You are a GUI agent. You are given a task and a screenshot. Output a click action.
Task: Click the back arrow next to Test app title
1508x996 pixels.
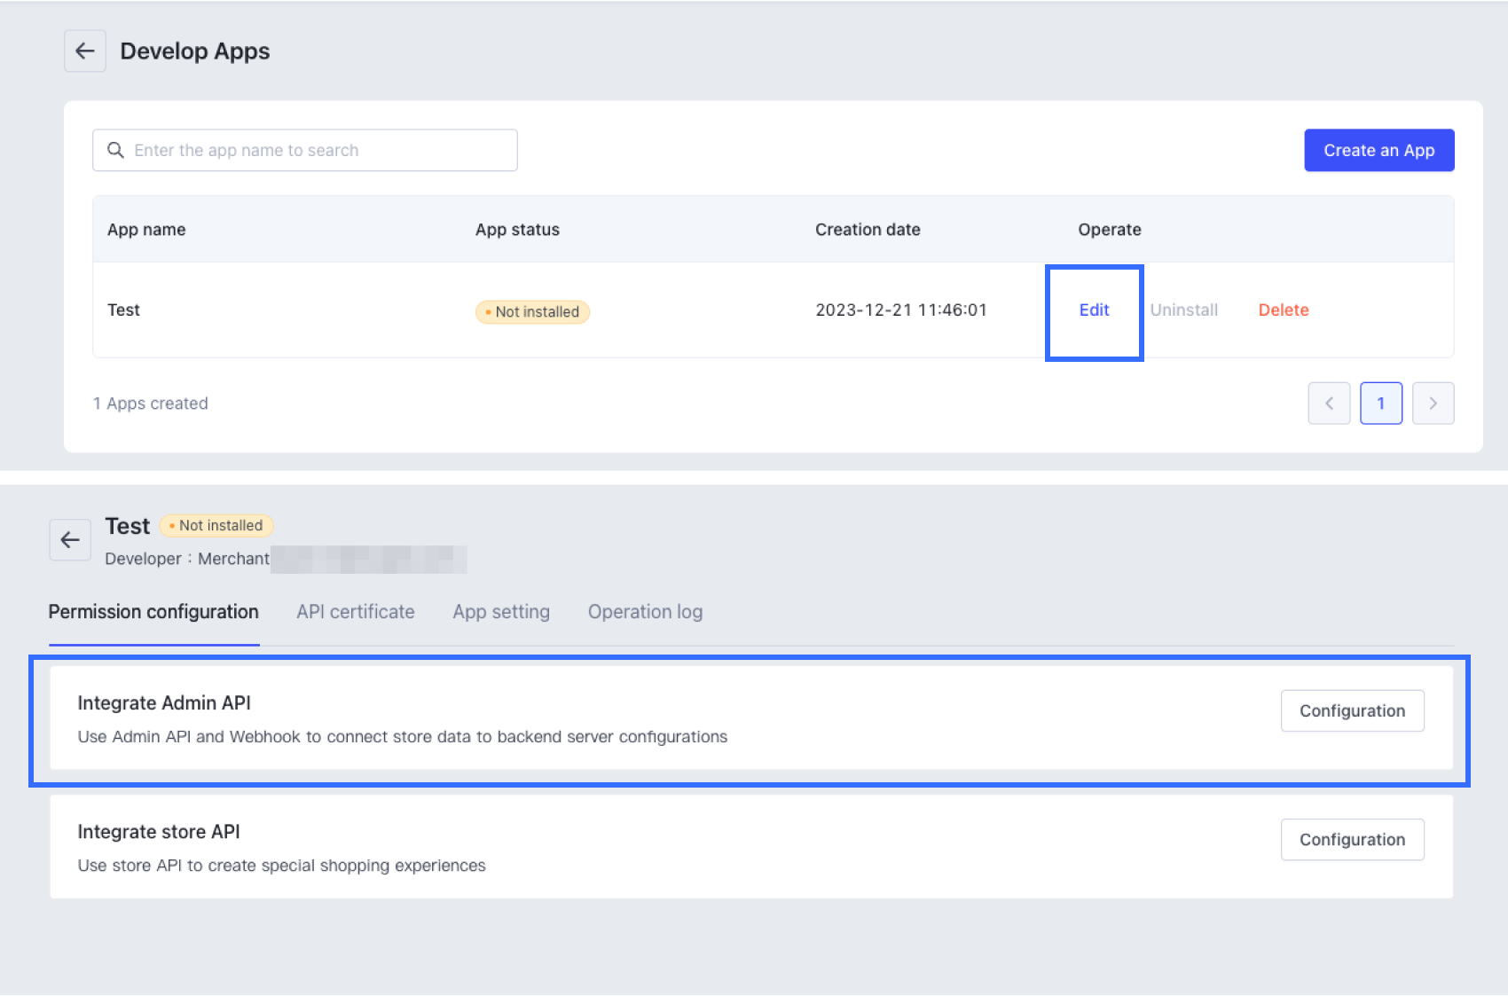click(70, 539)
